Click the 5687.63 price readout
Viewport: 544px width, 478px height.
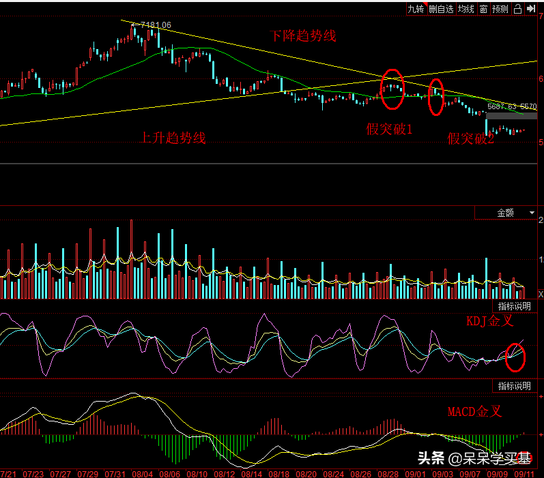[502, 106]
